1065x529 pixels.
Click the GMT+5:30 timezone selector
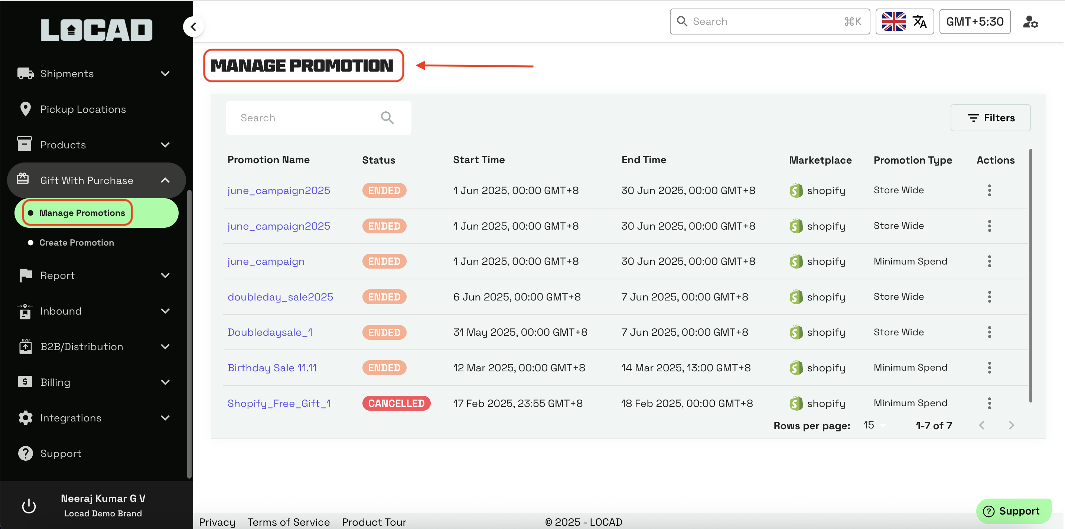pos(974,22)
